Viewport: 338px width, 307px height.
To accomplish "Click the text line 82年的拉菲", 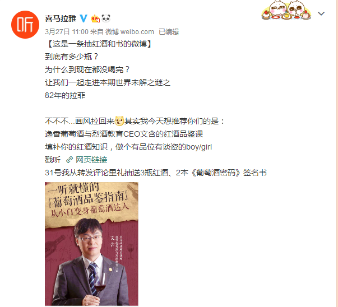I will pyautogui.click(x=65, y=95).
